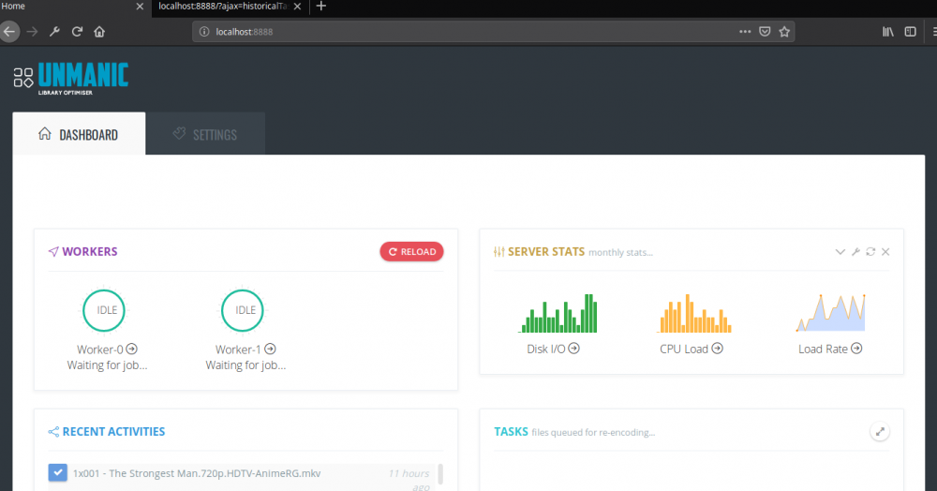Screen dimensions: 937x491
Task: Open Worker-1 details arrow icon
Action: (270, 349)
